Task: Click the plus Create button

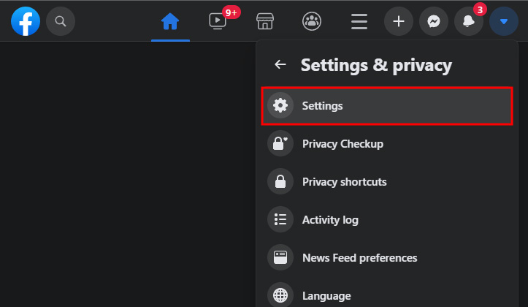Action: point(399,21)
